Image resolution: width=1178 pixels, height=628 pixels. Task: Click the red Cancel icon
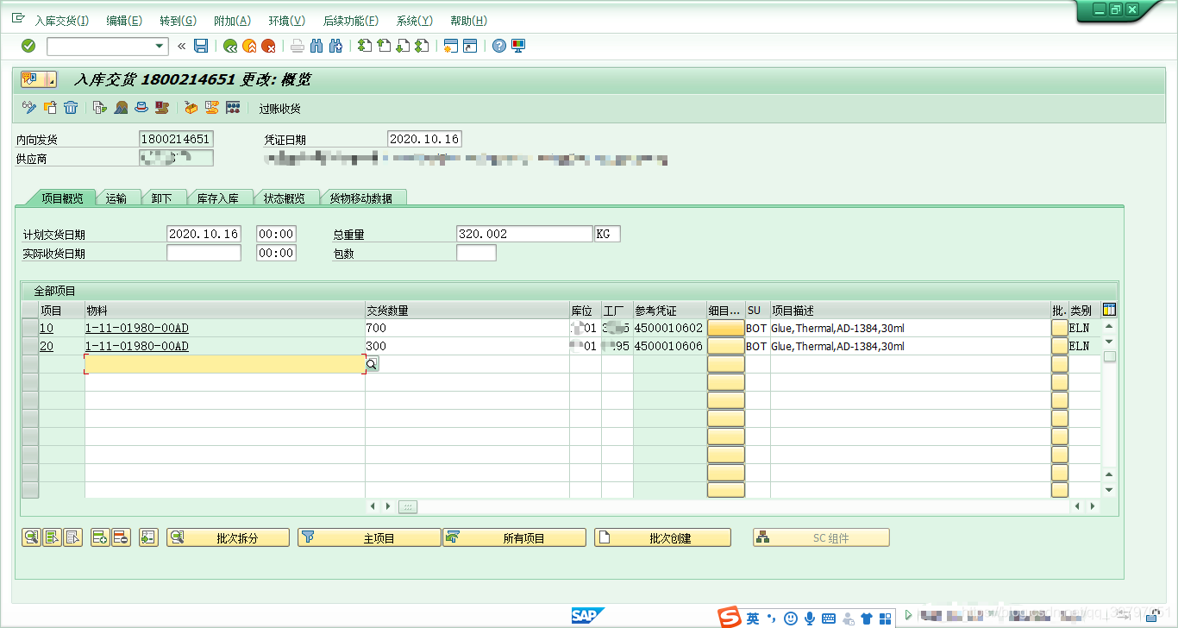269,46
